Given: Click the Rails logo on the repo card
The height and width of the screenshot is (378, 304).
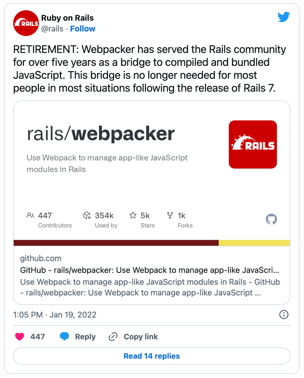Looking at the screenshot, I should pyautogui.click(x=253, y=144).
